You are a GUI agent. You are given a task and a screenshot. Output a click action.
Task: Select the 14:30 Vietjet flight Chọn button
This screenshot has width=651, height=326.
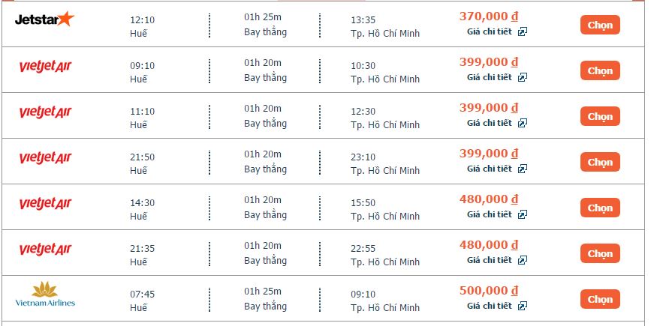click(600, 208)
